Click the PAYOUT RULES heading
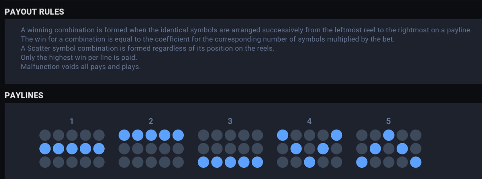 (34, 12)
